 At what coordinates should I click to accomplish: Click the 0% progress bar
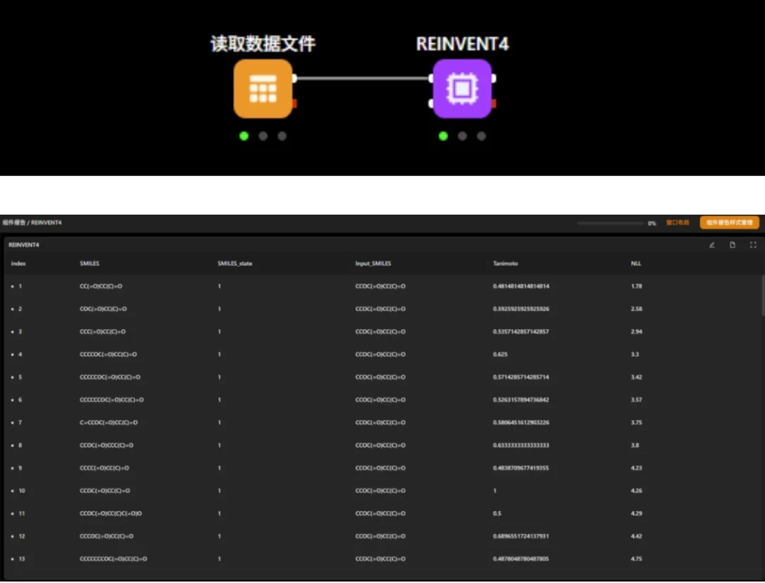[x=610, y=223]
